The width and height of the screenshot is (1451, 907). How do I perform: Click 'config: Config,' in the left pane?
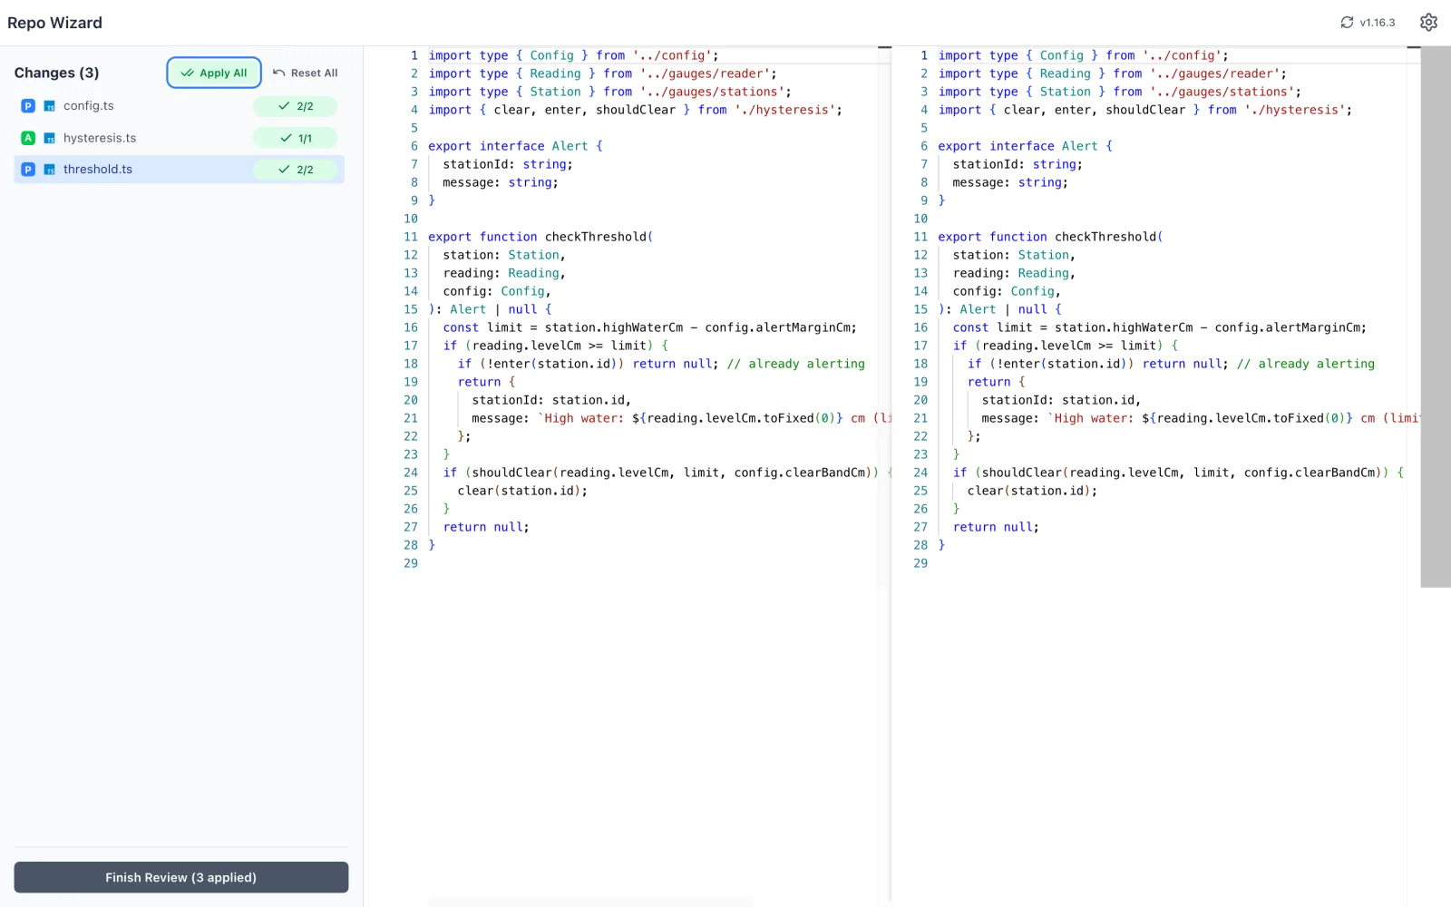[x=497, y=291]
